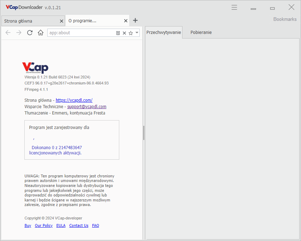Add a new tab with plus button

tap(136, 20)
